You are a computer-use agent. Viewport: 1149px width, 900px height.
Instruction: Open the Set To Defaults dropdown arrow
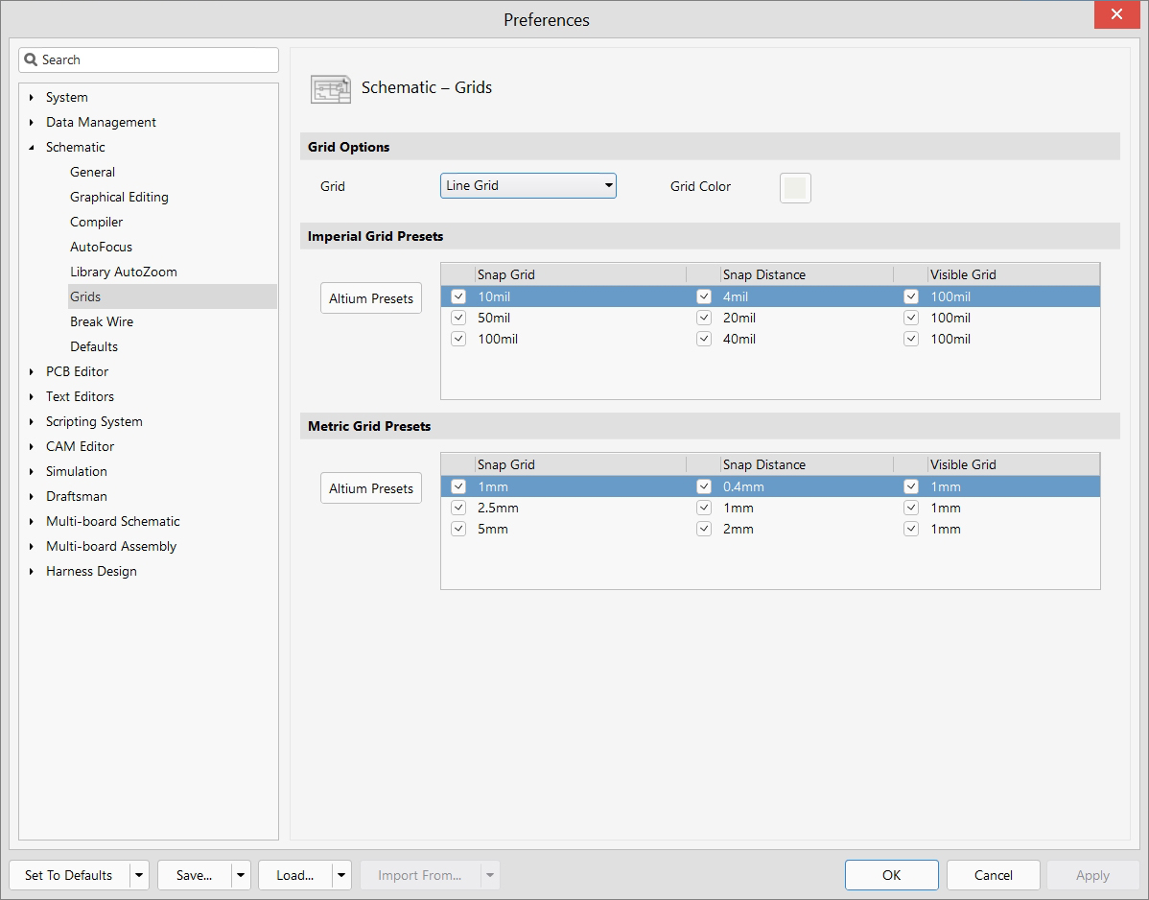(x=139, y=875)
